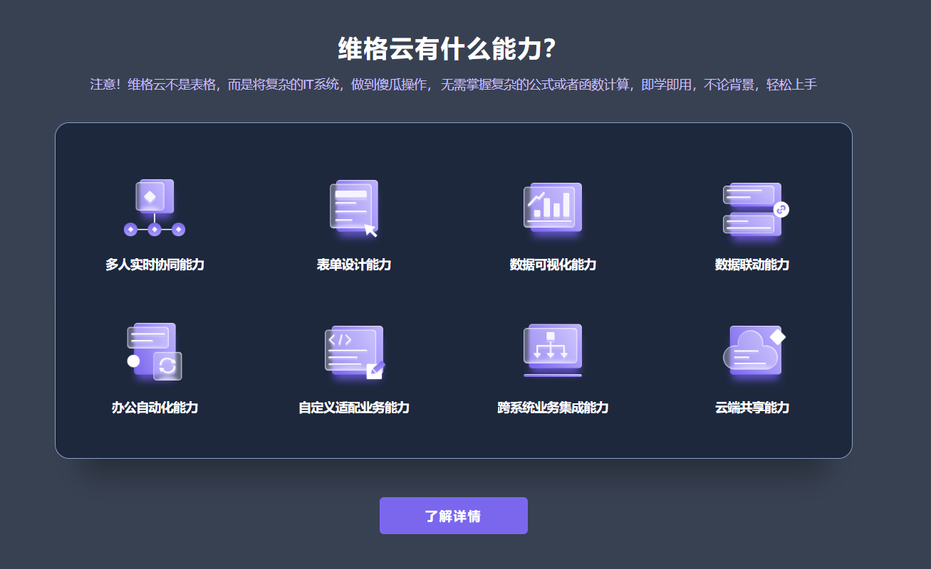Image resolution: width=931 pixels, height=569 pixels.
Task: Select the 自定义适配业务能力 label
Action: pos(354,408)
